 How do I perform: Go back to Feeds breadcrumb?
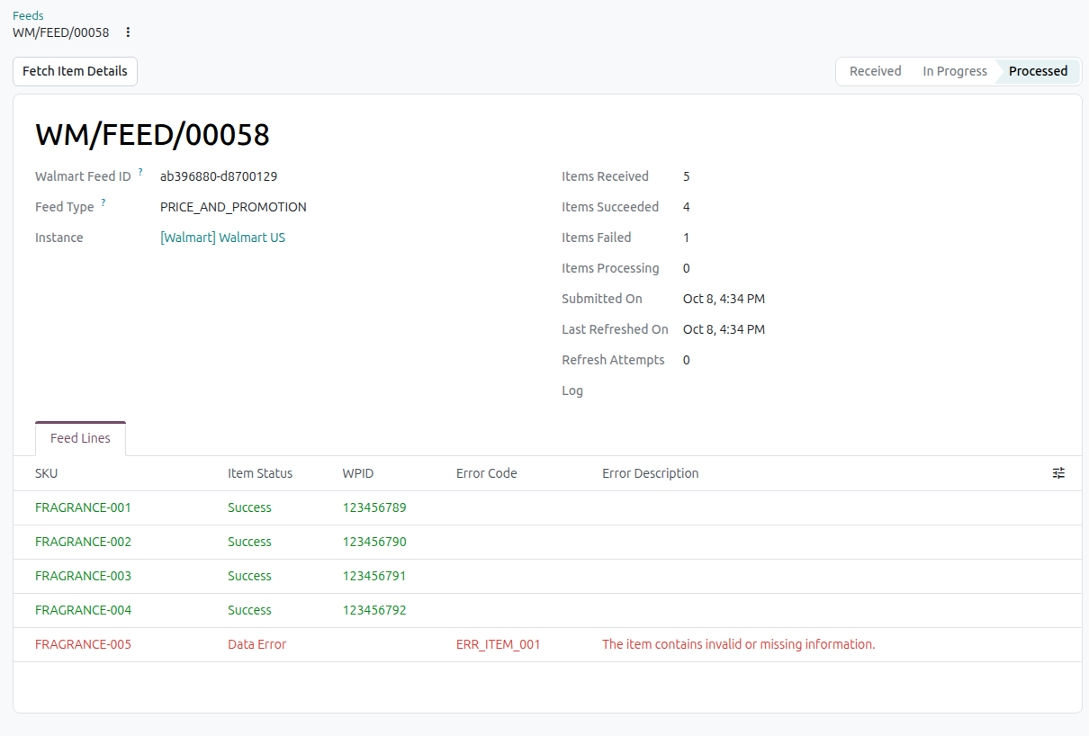click(x=28, y=15)
